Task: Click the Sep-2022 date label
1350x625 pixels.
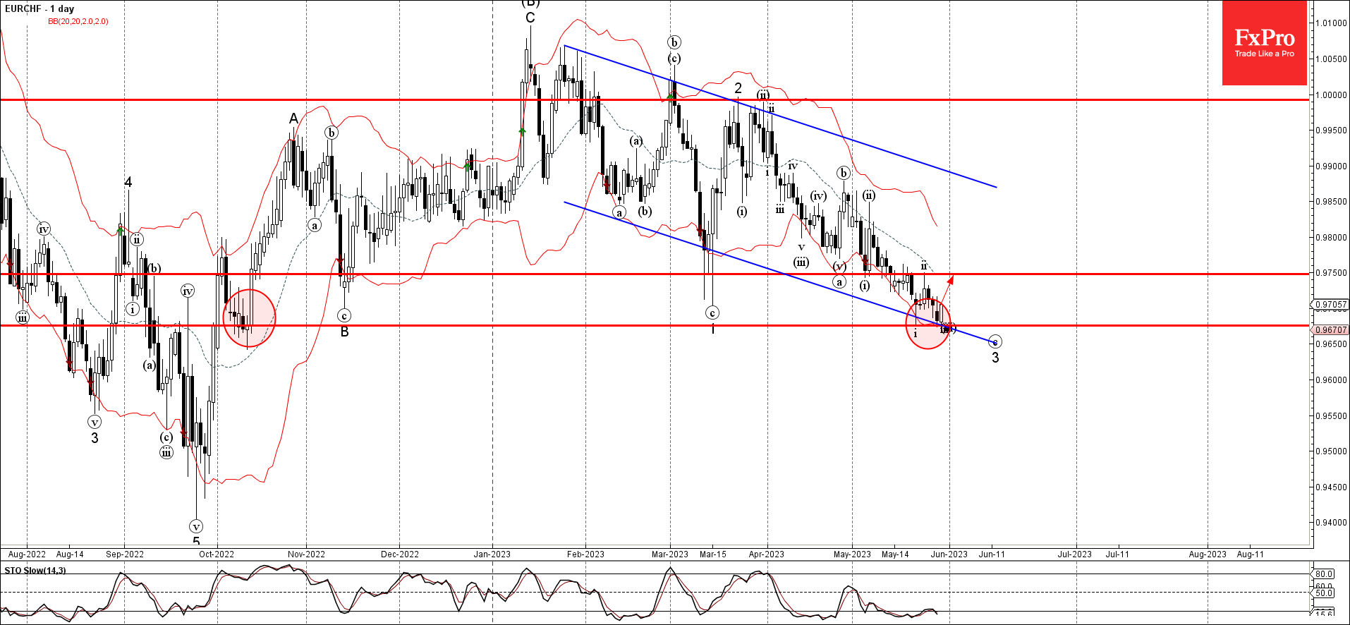Action: click(x=125, y=554)
